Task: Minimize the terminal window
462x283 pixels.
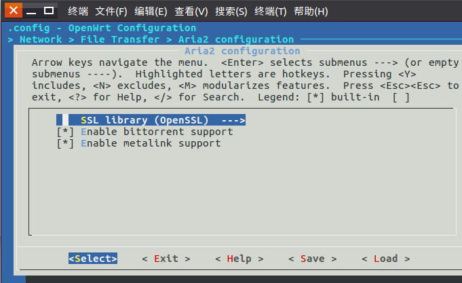Action: 31,12
